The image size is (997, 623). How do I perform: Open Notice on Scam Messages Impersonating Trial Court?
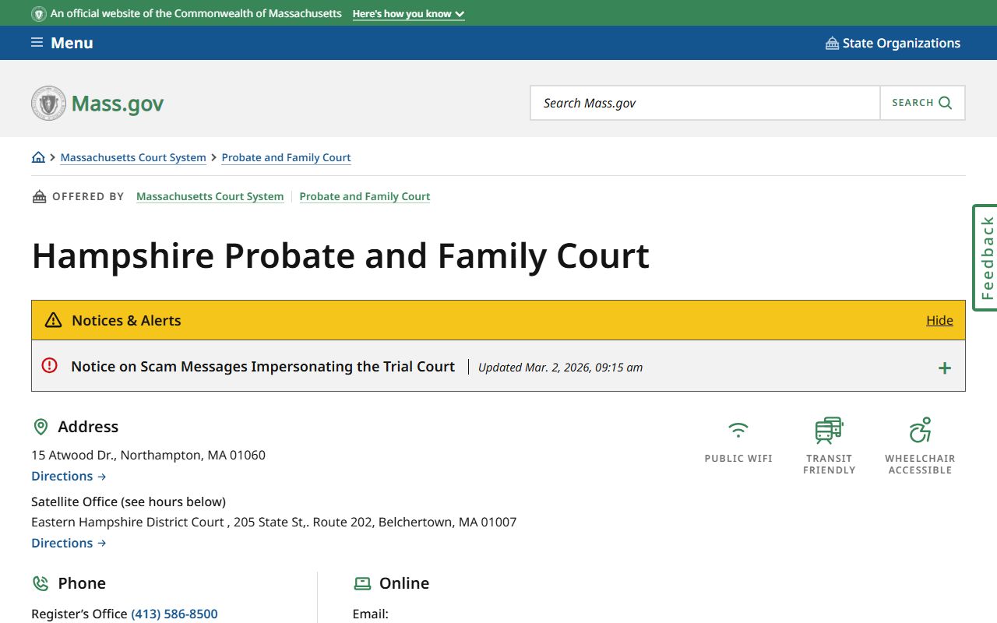[x=262, y=366]
